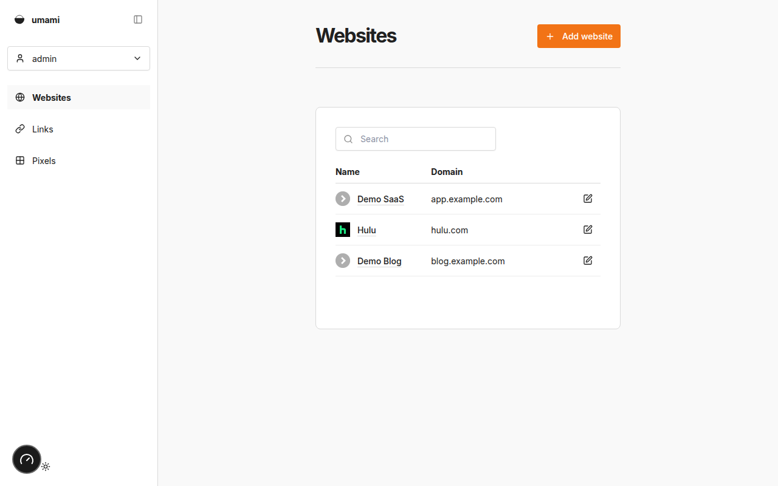Click the dark circular button bottom left
The width and height of the screenshot is (778, 486).
pos(26,459)
